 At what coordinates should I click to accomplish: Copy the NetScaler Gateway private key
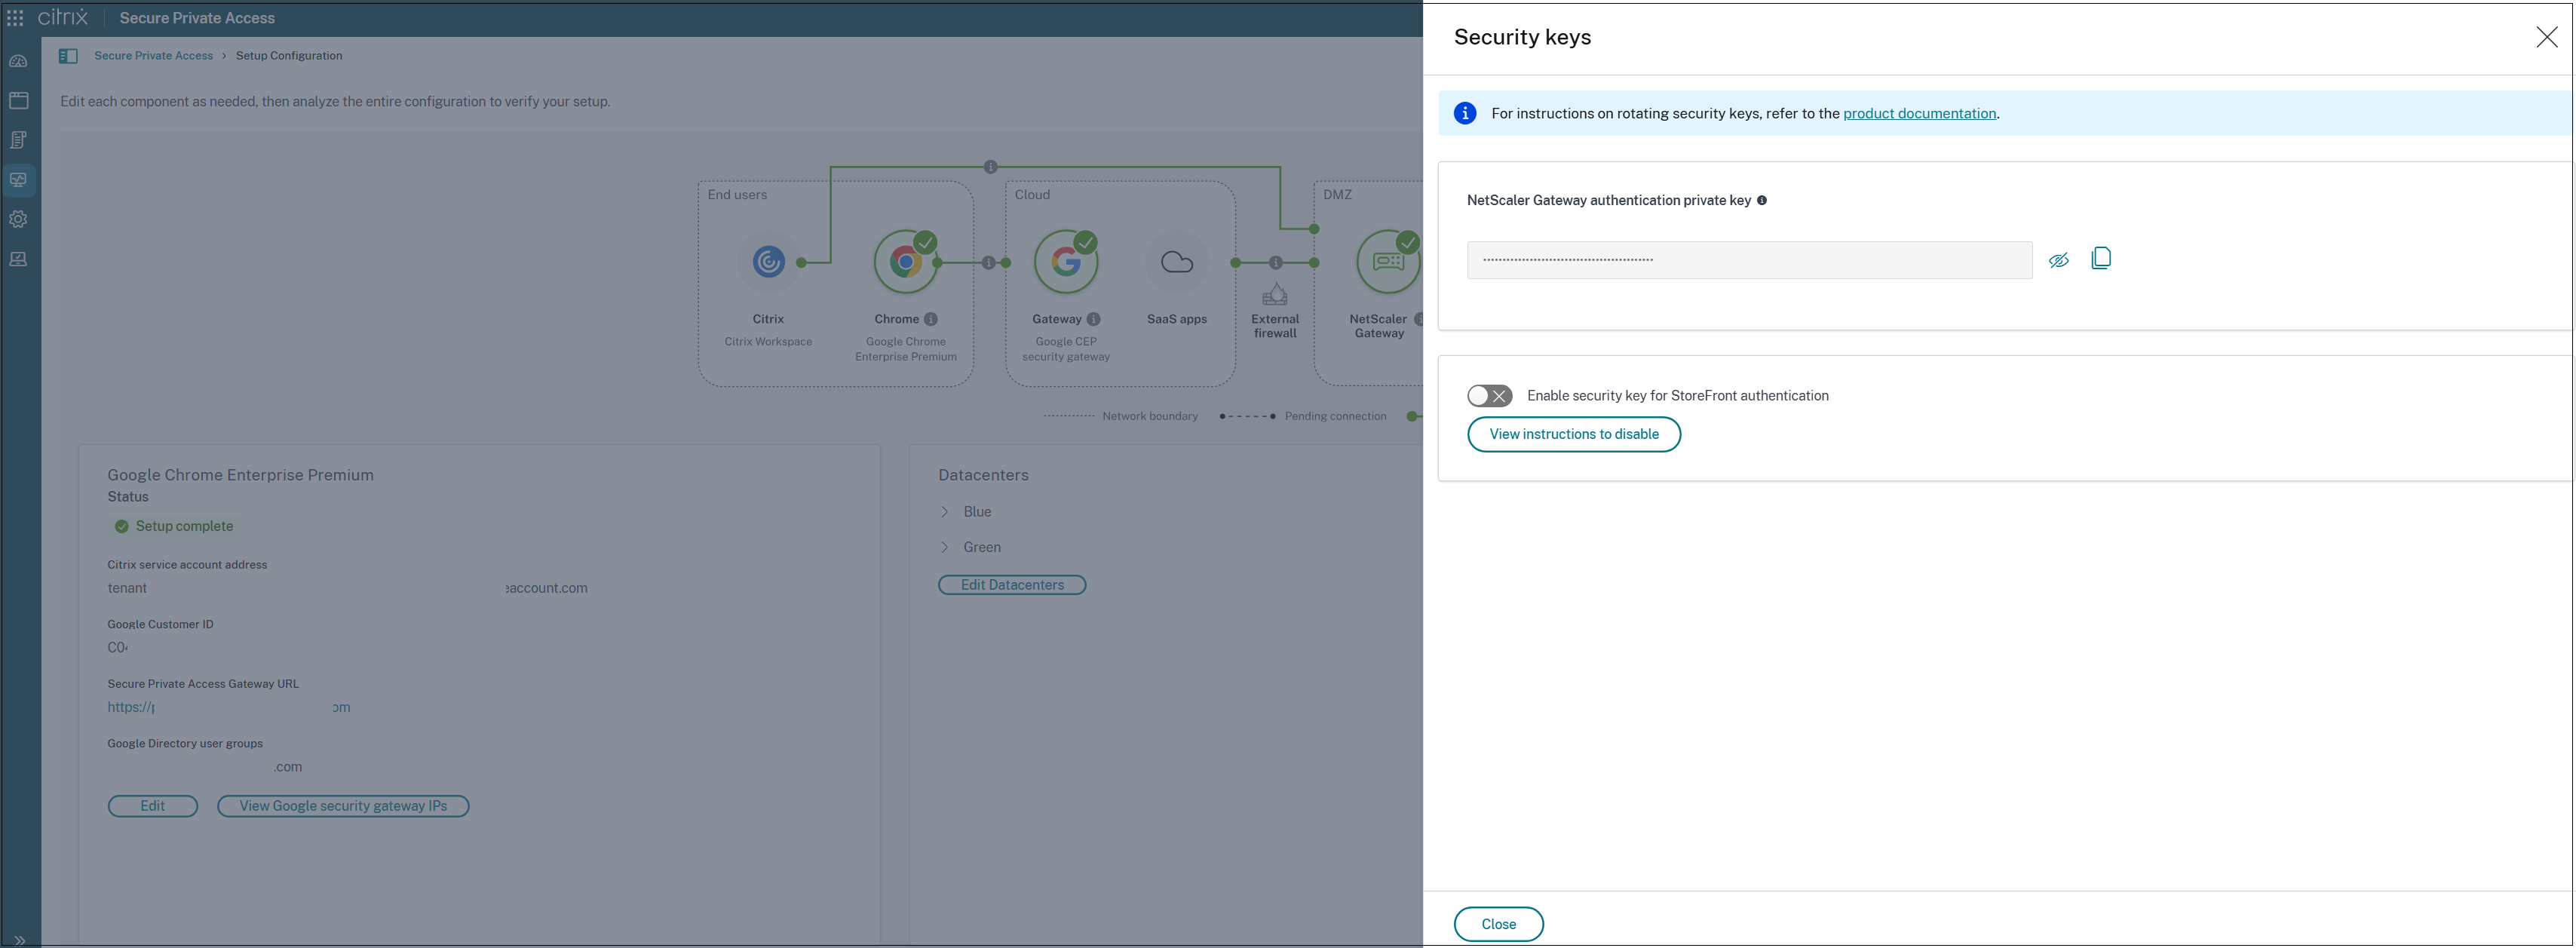[2101, 259]
